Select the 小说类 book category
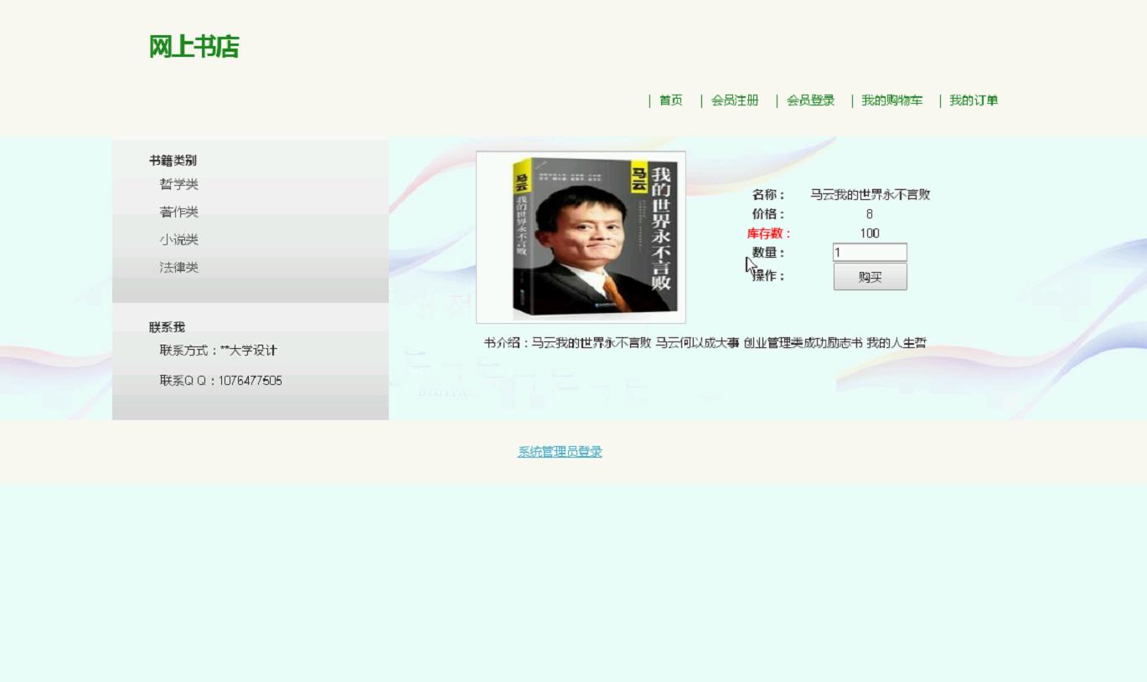This screenshot has height=682, width=1147. pos(178,239)
